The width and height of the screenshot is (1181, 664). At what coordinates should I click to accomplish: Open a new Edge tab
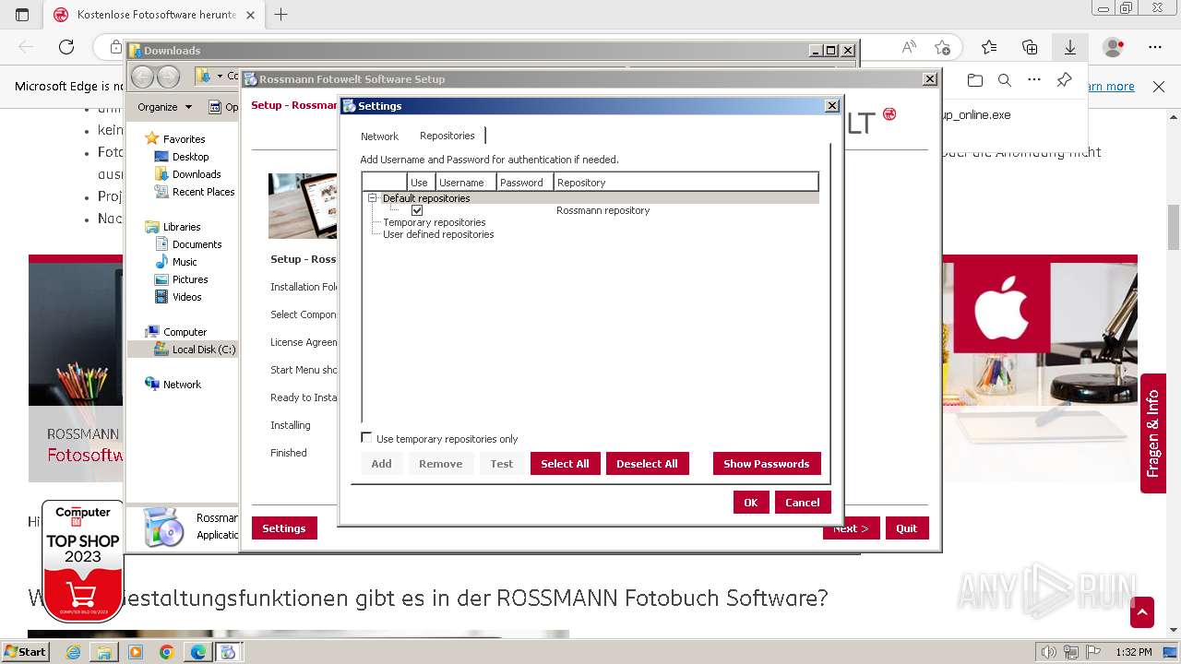[281, 15]
